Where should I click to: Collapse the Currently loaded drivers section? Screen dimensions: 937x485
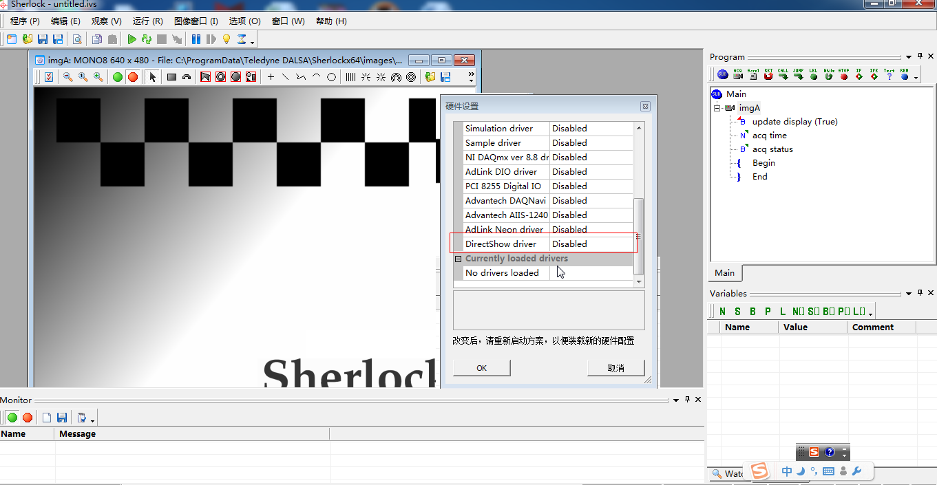(x=458, y=259)
